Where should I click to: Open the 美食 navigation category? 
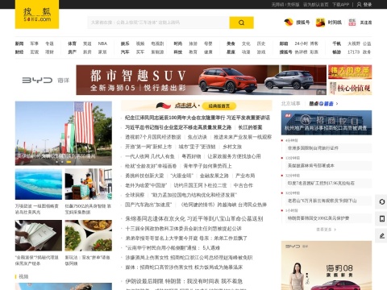pyautogui.click(x=231, y=43)
